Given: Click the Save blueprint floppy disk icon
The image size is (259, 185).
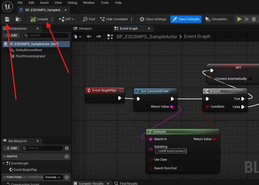Looking at the screenshot, I should 7,19.
